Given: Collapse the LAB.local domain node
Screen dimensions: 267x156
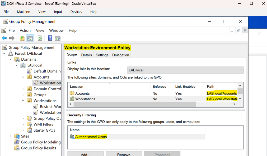Looking at the screenshot, I should [17, 65].
